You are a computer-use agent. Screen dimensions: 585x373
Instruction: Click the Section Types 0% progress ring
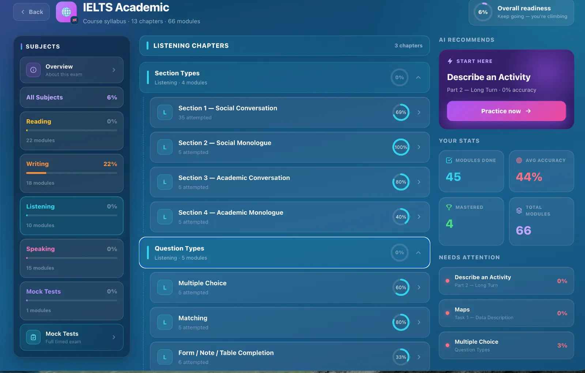[x=400, y=78]
